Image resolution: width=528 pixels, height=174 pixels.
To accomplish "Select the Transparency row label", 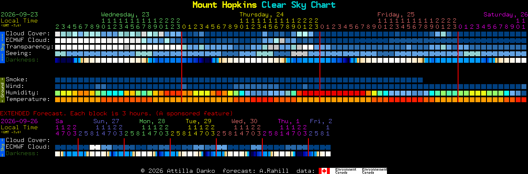I will [29, 47].
